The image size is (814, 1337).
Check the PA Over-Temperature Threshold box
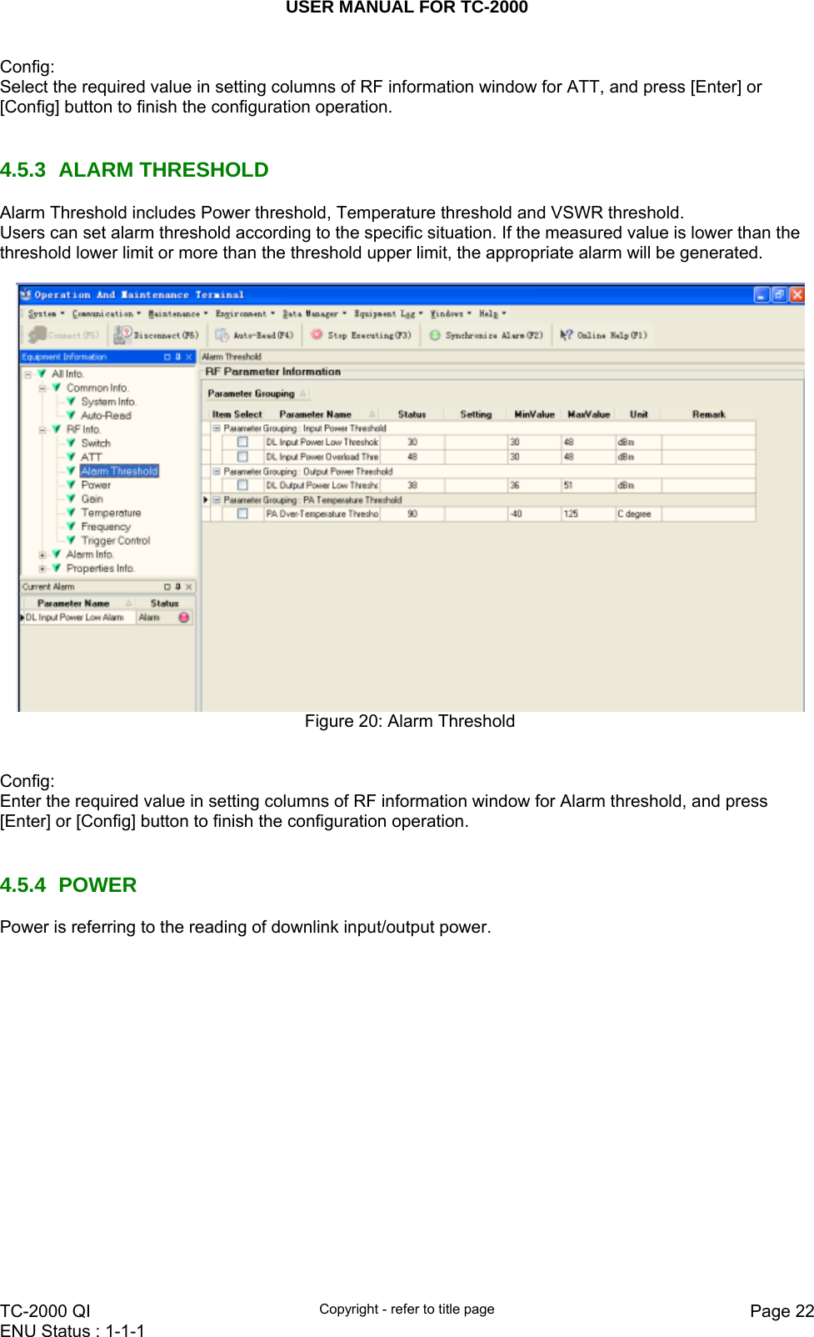pyautogui.click(x=242, y=513)
